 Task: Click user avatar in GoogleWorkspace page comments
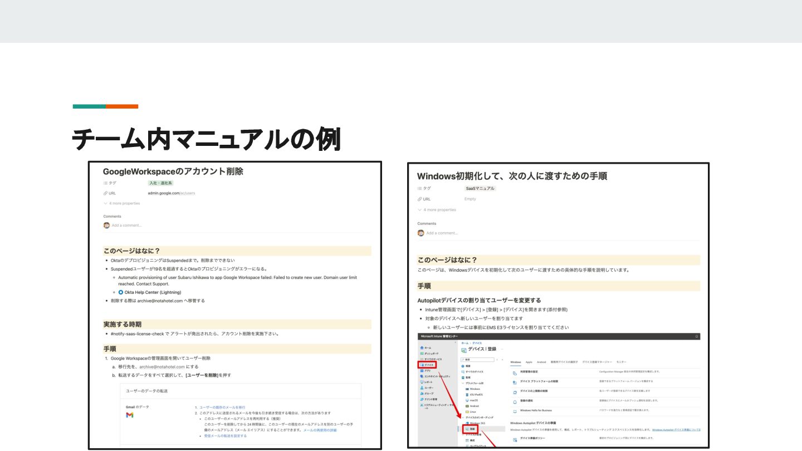pos(106,225)
